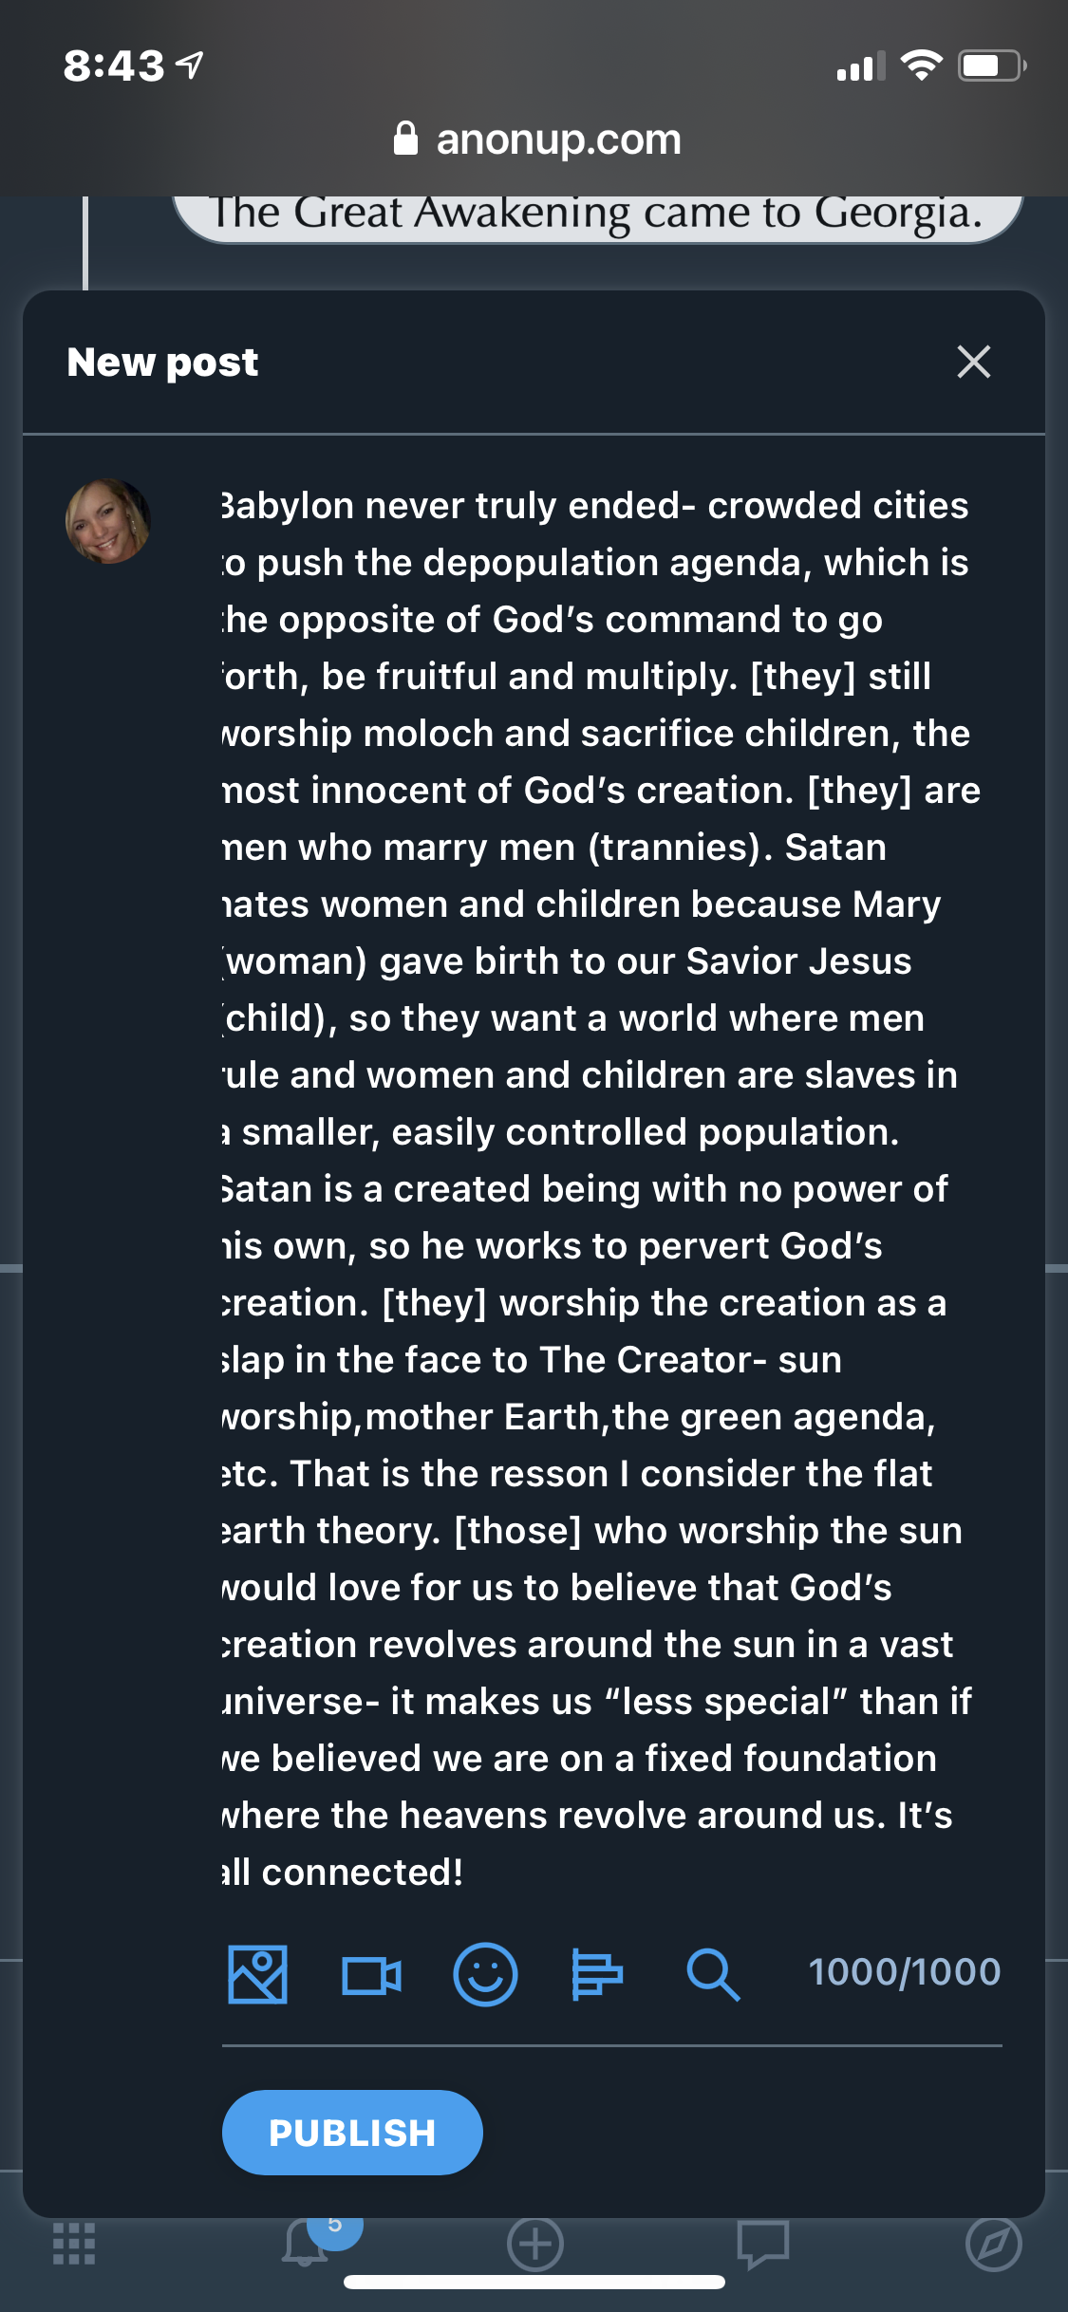The image size is (1068, 2312).
Task: Attach an image to the post
Action: pos(257,1974)
